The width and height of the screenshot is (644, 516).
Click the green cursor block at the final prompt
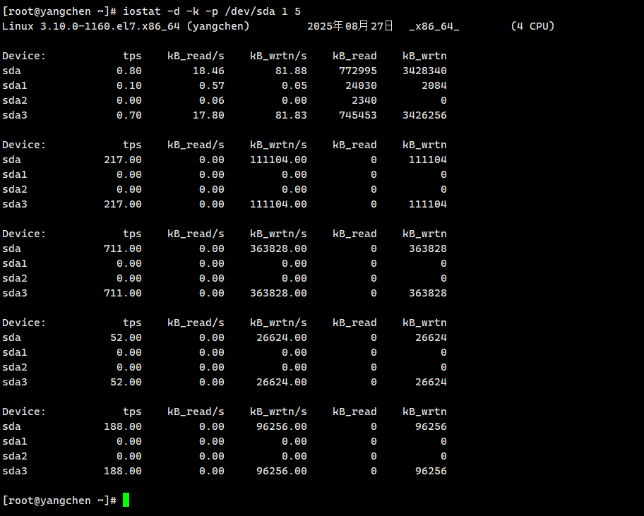pyautogui.click(x=126, y=500)
